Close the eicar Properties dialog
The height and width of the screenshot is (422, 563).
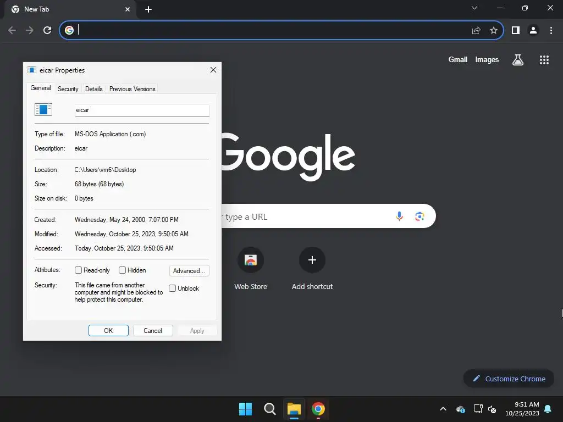click(x=213, y=70)
